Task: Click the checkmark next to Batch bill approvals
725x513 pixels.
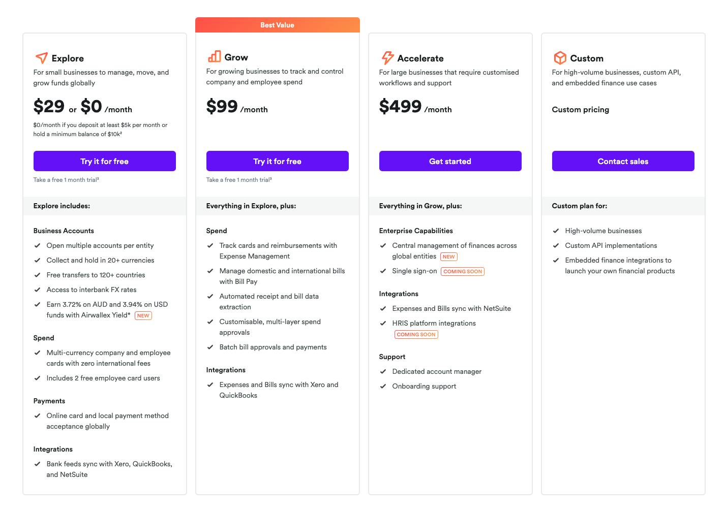Action: (210, 347)
